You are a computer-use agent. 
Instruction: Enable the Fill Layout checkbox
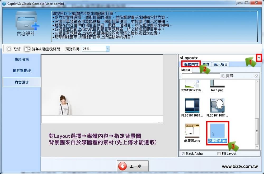[219, 153]
